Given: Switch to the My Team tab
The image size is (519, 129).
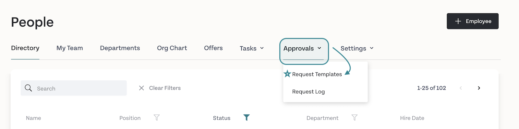Looking at the screenshot, I should click(70, 48).
